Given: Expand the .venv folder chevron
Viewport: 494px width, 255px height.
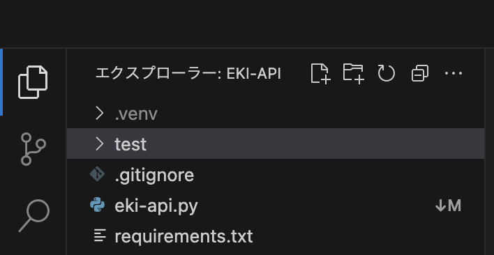Looking at the screenshot, I should (x=99, y=113).
